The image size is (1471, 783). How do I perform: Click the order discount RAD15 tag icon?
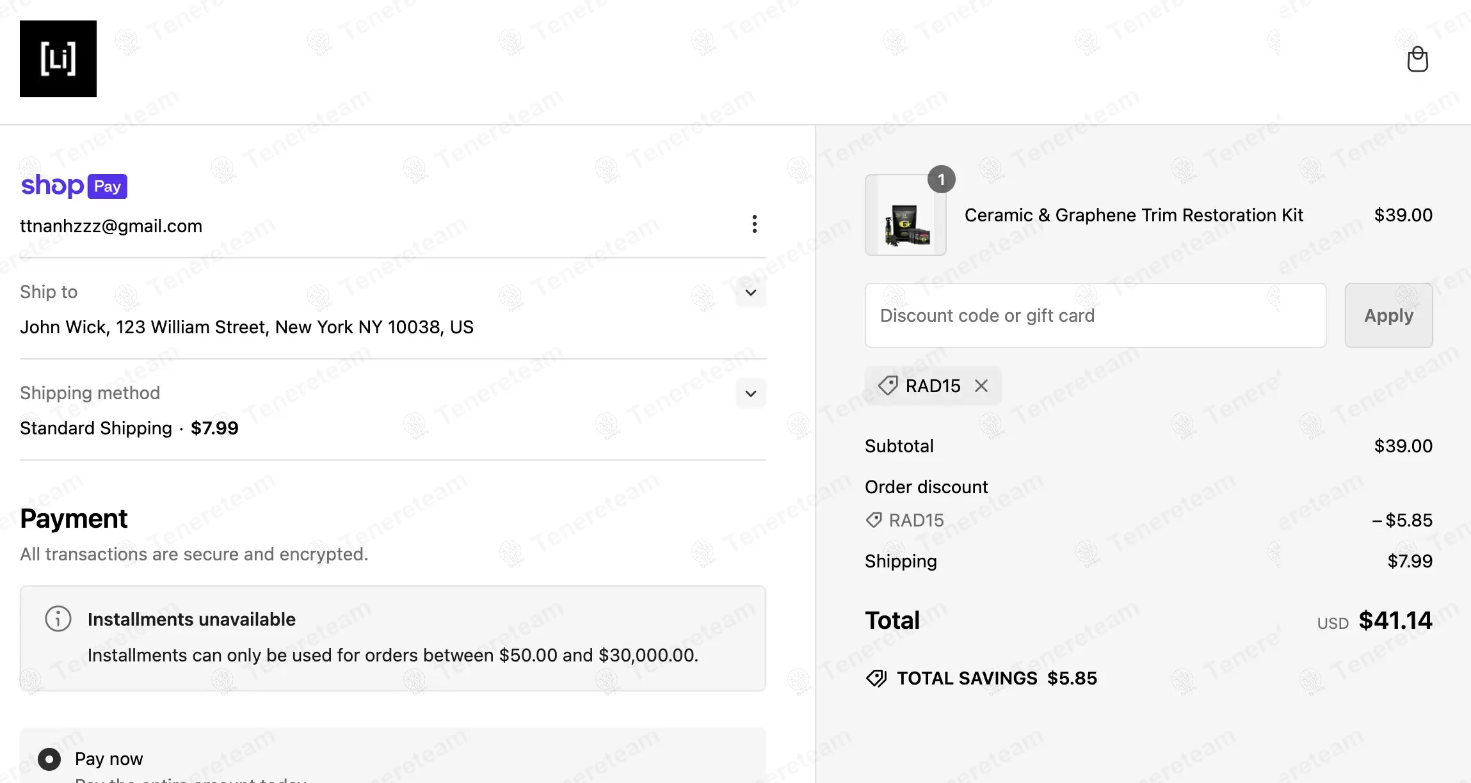(x=874, y=520)
